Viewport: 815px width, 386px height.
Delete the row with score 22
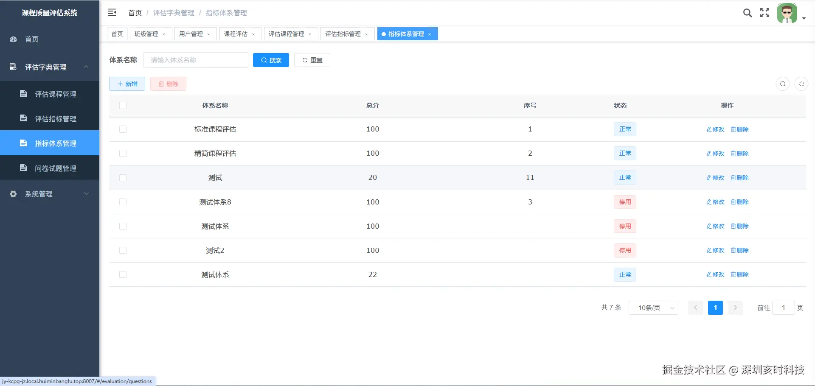click(x=739, y=274)
